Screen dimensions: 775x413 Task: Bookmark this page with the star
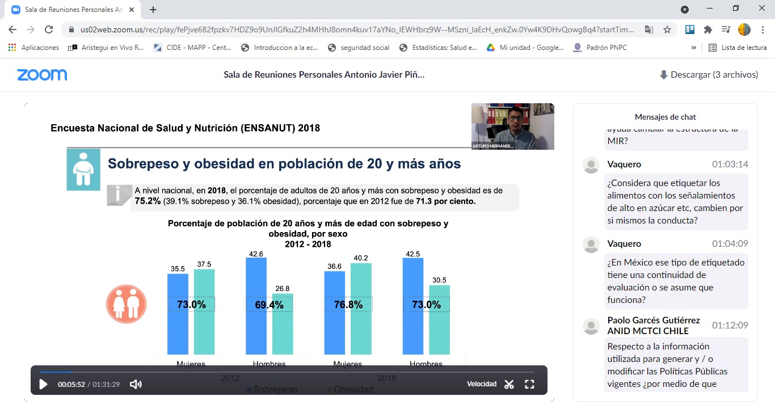[667, 29]
